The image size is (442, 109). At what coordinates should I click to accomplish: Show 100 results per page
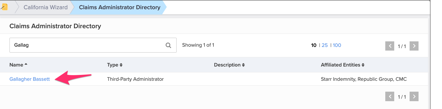pos(337,45)
